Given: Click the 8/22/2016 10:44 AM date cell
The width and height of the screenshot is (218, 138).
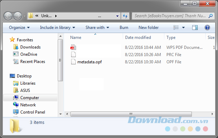Looking at the screenshot, I should [x=143, y=47].
